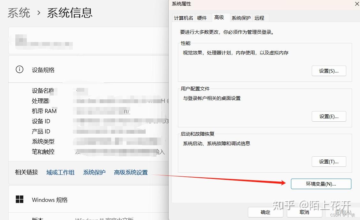Follow the 系统保护 related link
360x220 pixels.
(94, 172)
